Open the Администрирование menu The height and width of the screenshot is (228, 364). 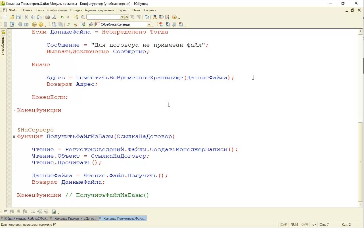[99, 10]
